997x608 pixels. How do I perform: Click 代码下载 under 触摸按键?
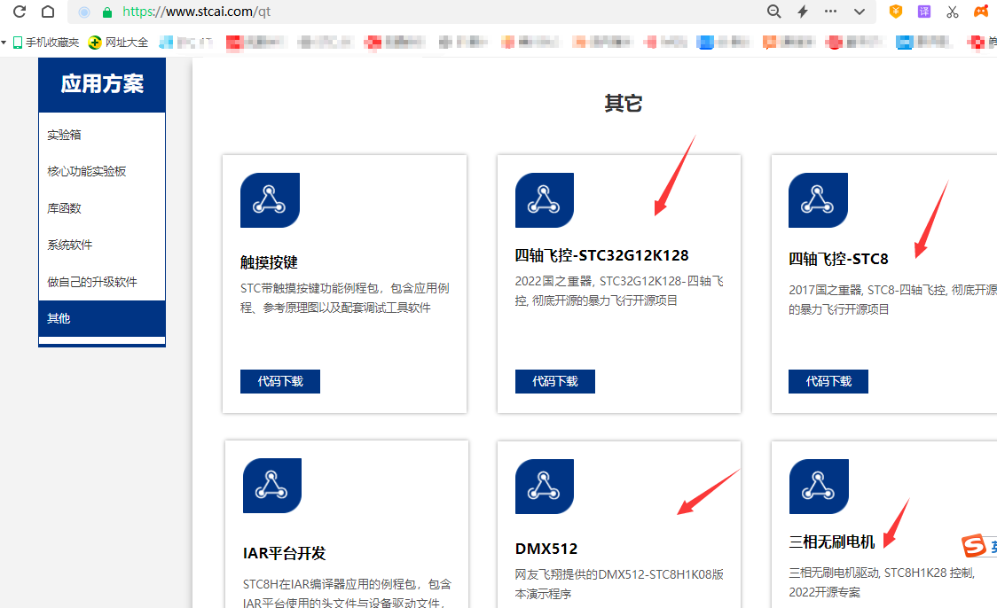click(x=280, y=381)
